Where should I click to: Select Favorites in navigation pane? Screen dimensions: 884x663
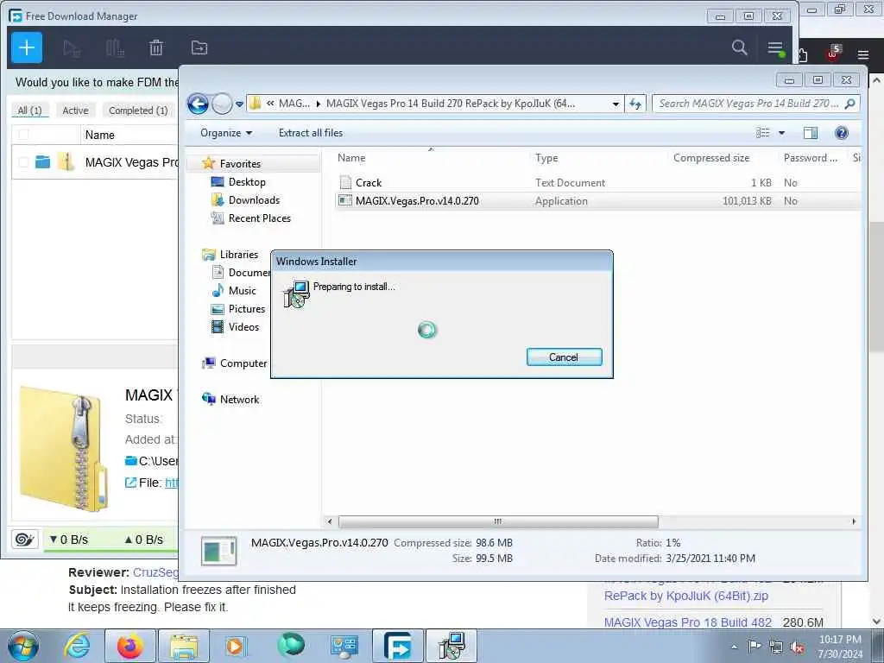[x=240, y=163]
